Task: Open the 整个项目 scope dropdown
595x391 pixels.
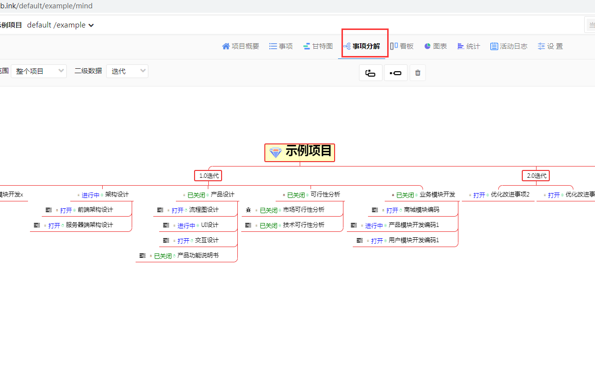Action: tap(38, 71)
